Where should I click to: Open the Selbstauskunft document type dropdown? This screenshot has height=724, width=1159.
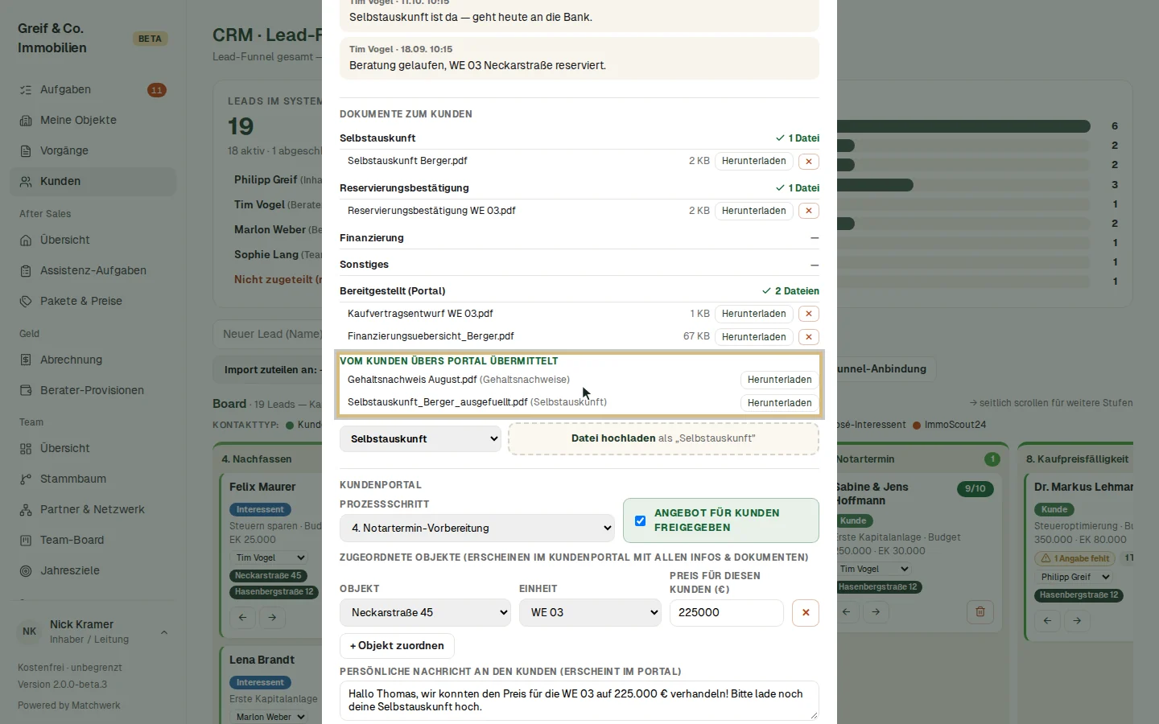point(420,439)
